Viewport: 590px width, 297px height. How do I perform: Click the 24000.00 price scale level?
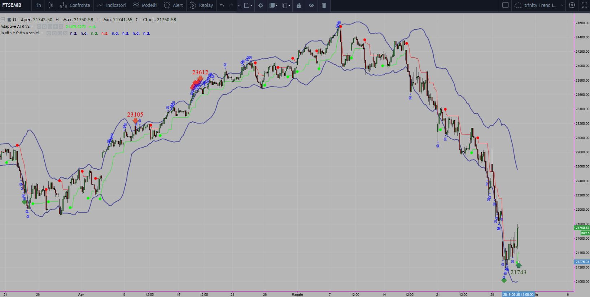582,66
